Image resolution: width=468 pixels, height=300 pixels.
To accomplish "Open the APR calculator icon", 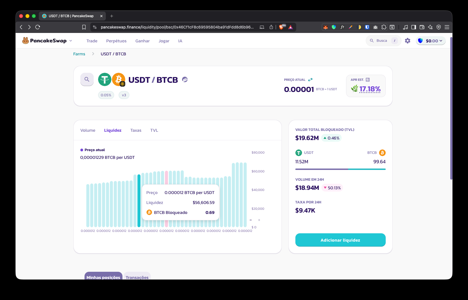I will pos(368,80).
